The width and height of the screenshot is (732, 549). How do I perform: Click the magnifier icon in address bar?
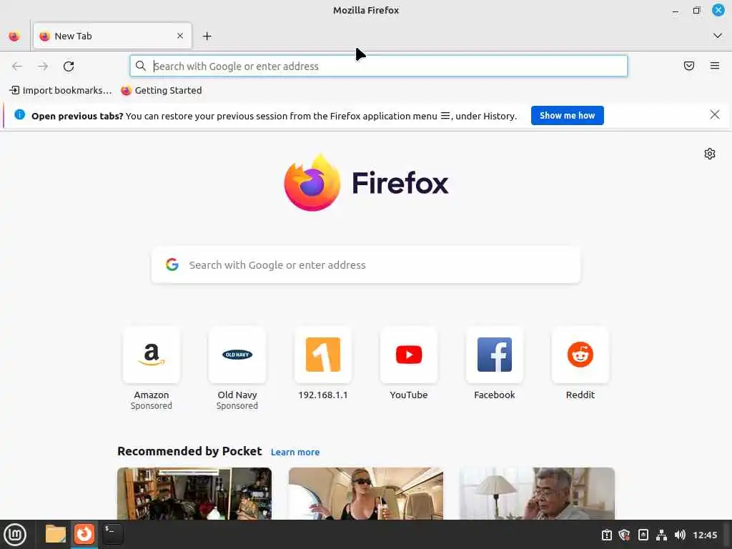[x=141, y=66]
